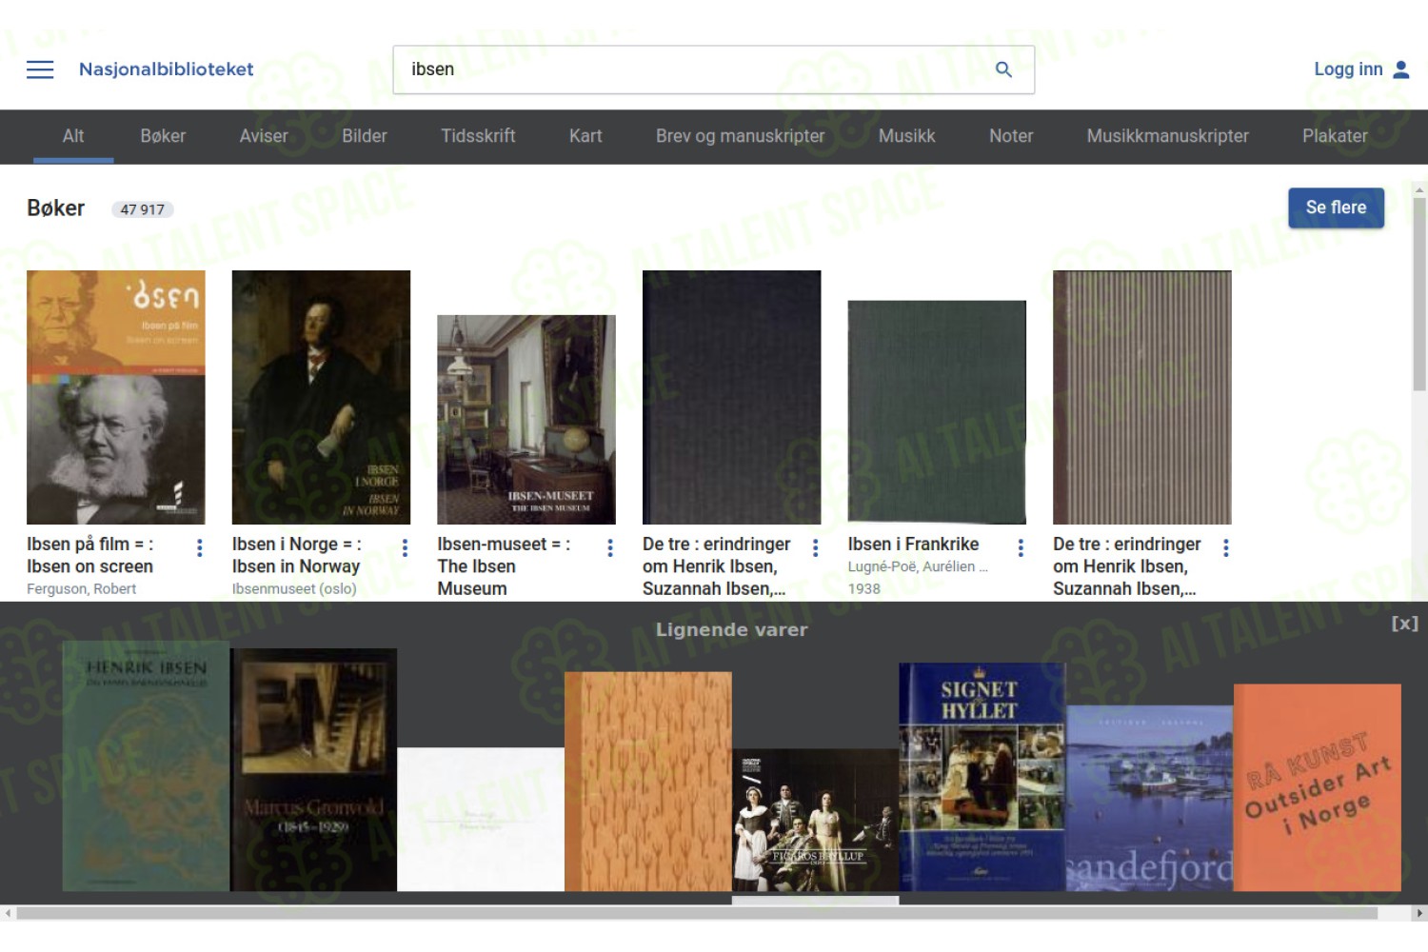Click the 47 917 result count badge

point(143,209)
